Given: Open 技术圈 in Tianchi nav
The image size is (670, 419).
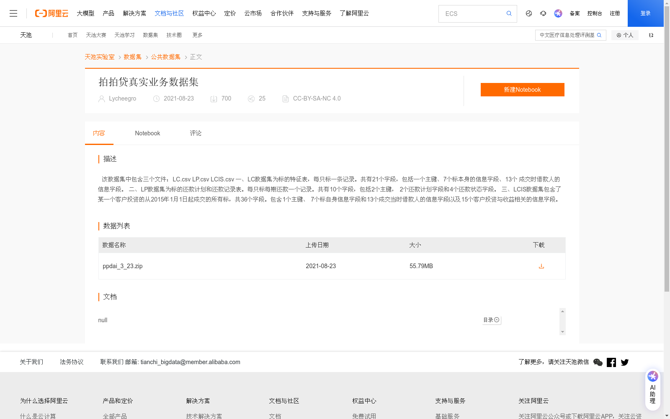Looking at the screenshot, I should click(174, 35).
